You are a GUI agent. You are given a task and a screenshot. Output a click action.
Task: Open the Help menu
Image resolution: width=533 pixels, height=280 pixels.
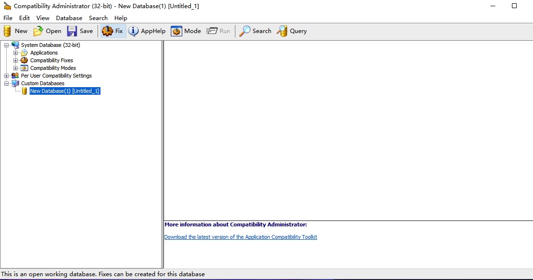coord(121,18)
